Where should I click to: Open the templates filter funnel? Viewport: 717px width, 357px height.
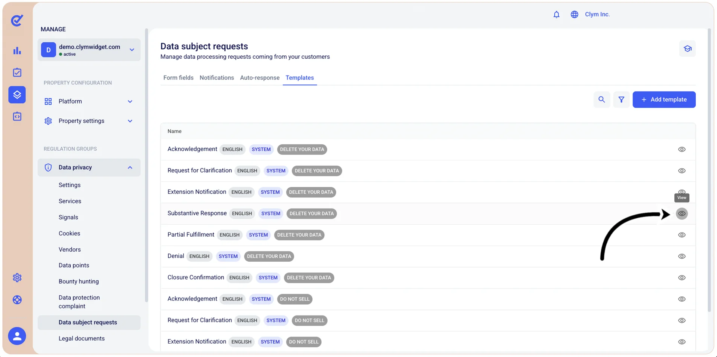[x=621, y=99]
